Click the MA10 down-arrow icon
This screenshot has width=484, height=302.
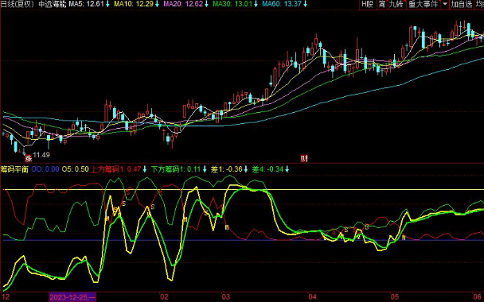click(x=157, y=4)
